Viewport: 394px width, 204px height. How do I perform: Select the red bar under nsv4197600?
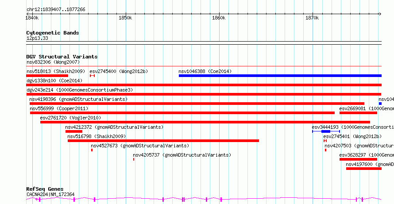coord(364,169)
